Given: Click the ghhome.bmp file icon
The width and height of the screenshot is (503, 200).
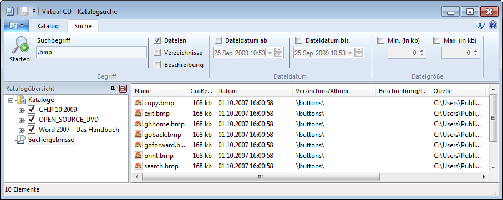Looking at the screenshot, I should (138, 124).
